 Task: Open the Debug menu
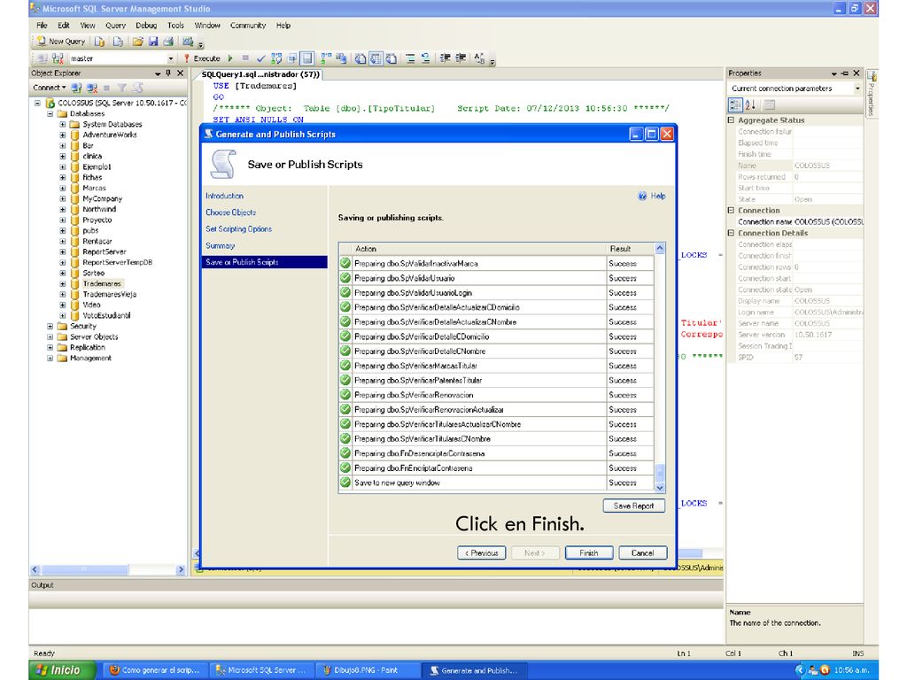(x=146, y=26)
